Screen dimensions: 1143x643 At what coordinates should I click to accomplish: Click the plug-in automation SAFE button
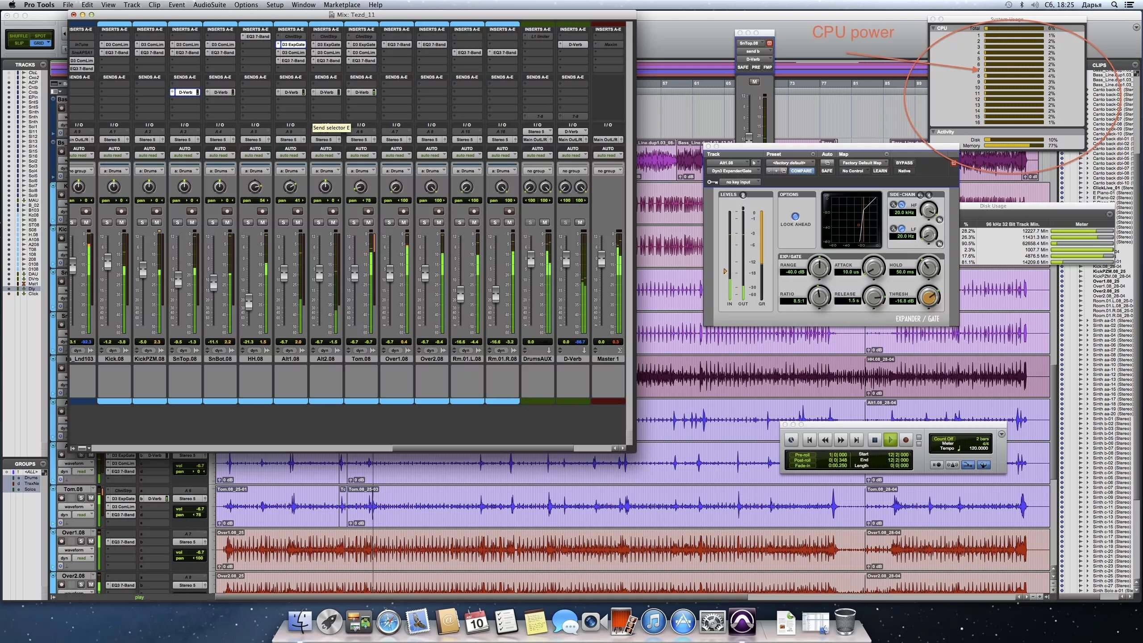click(x=827, y=171)
